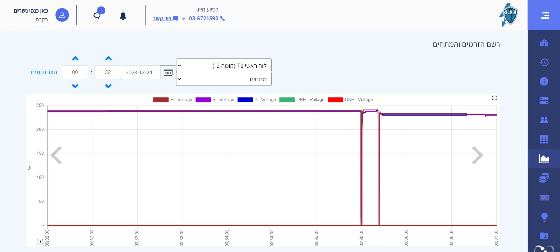Toggle UNE - Voltage series in legend

[x=350, y=100]
